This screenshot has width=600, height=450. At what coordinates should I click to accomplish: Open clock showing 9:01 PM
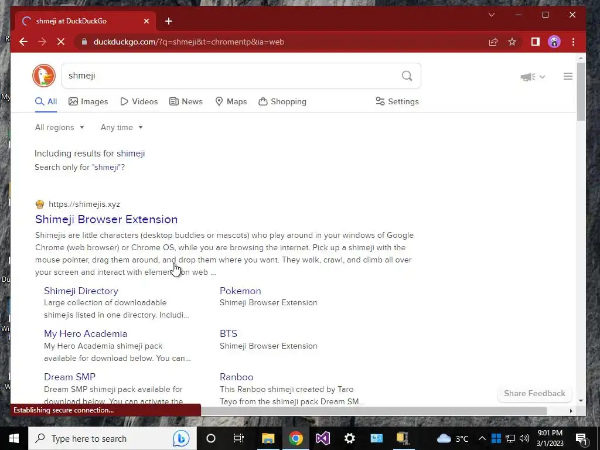(x=550, y=438)
